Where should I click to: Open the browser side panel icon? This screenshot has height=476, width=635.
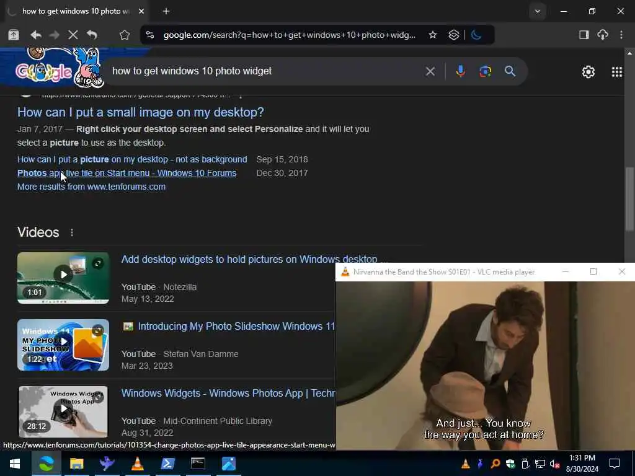584,35
